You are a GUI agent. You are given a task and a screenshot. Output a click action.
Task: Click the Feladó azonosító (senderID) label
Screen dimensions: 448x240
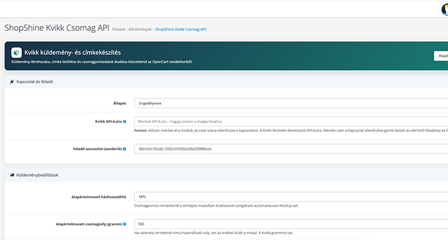[97, 149]
